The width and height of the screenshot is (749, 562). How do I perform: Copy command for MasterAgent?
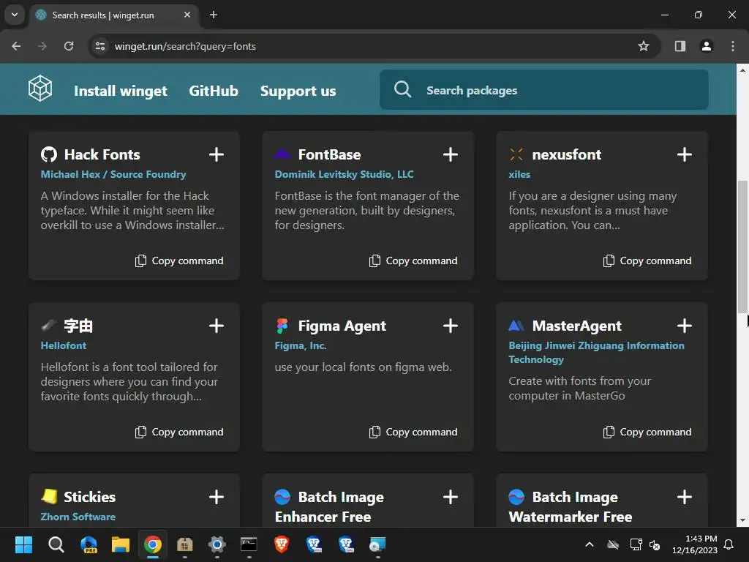pyautogui.click(x=647, y=432)
